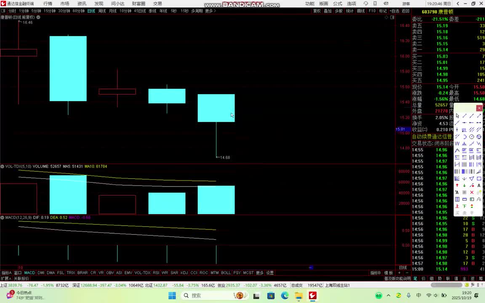
Task: Select the W wave pattern tool
Action: pyautogui.click(x=457, y=144)
